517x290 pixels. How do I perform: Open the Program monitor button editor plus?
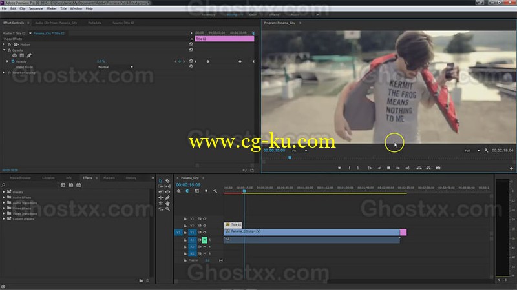tap(511, 168)
